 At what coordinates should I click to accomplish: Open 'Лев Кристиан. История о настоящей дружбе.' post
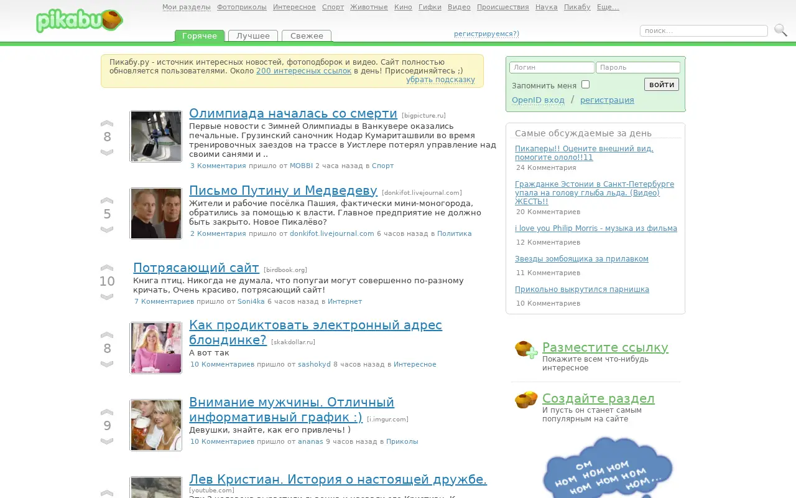point(338,479)
